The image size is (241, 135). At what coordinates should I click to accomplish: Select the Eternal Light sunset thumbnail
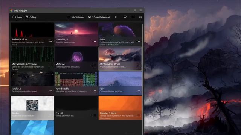tap(76, 30)
